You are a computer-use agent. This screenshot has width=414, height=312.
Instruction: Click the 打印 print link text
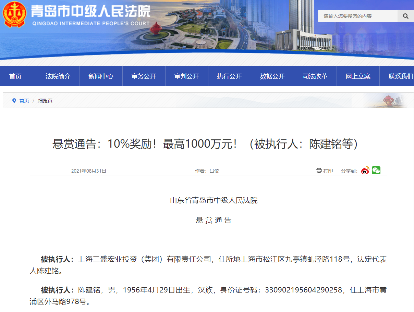click(x=328, y=171)
